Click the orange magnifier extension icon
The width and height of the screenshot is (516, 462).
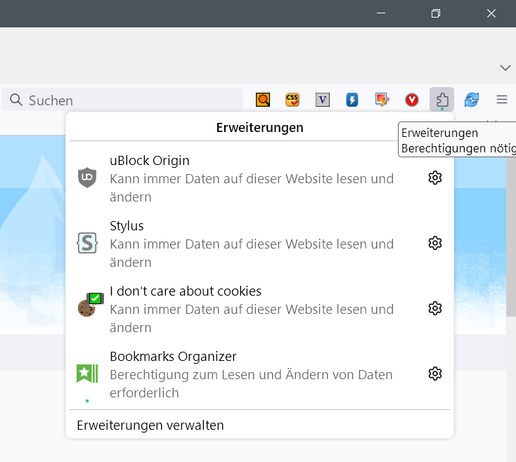[263, 100]
